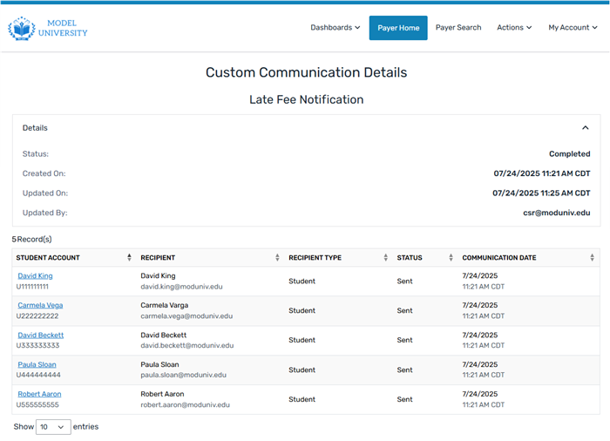Select email david.beckett@moduniv.edu

[187, 346]
